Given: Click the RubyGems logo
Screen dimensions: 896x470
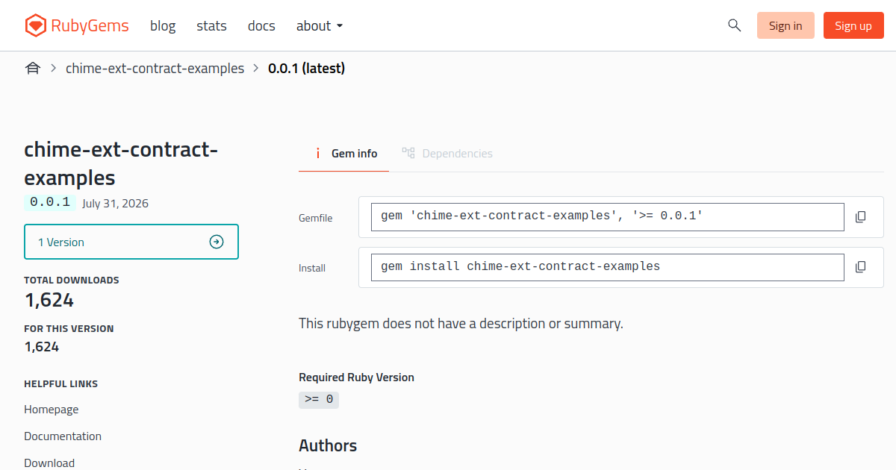Looking at the screenshot, I should pyautogui.click(x=76, y=25).
